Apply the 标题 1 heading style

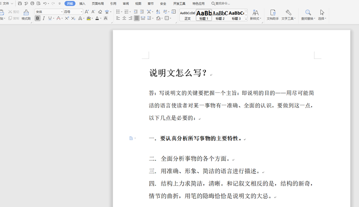pos(204,15)
